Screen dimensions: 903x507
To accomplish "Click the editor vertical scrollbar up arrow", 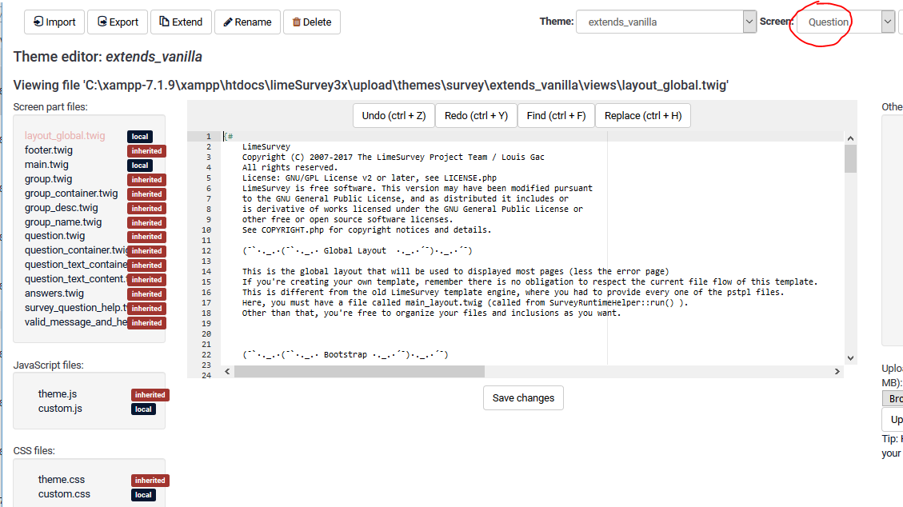I will click(850, 138).
